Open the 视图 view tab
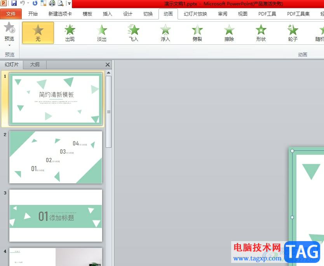Image resolution: width=324 pixels, height=266 pixels. (x=242, y=14)
